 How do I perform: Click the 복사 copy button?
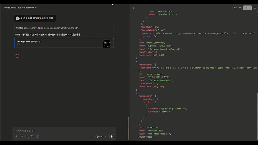click(x=235, y=8)
